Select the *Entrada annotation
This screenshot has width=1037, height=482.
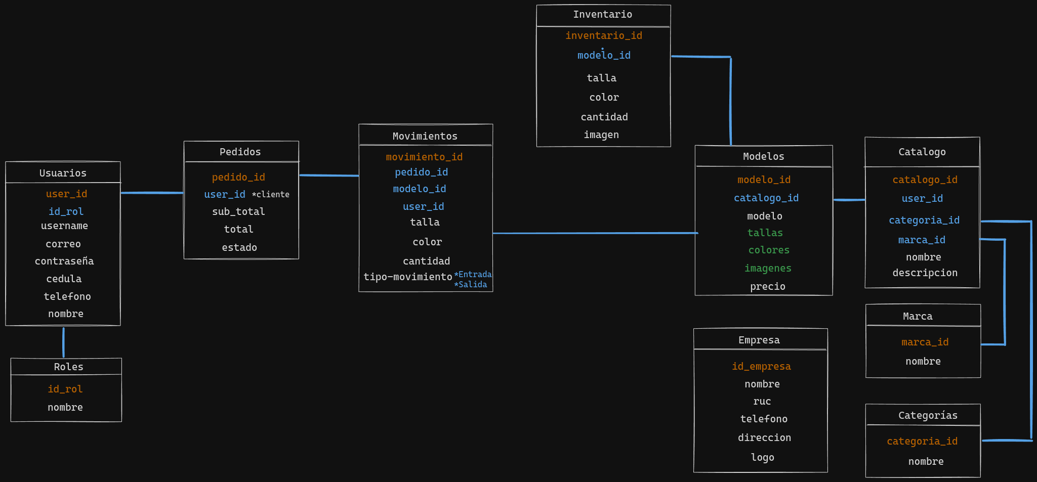click(473, 274)
